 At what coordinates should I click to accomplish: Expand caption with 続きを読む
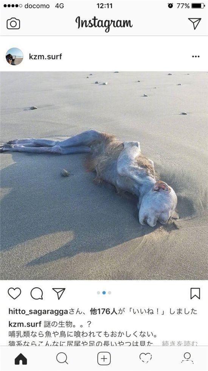click(x=180, y=343)
